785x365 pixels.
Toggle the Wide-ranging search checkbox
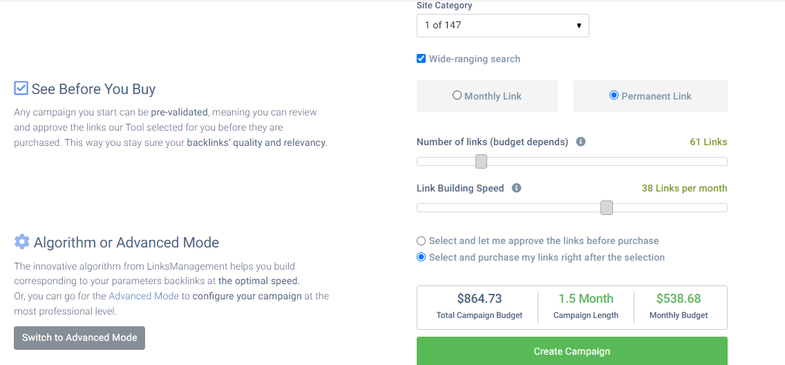click(421, 59)
